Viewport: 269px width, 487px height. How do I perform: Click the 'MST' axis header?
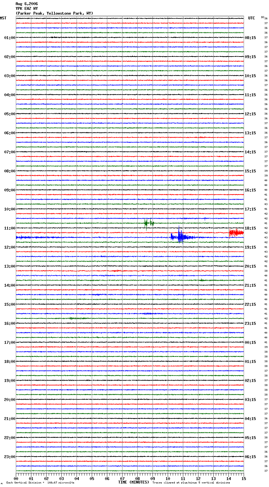click(3, 18)
